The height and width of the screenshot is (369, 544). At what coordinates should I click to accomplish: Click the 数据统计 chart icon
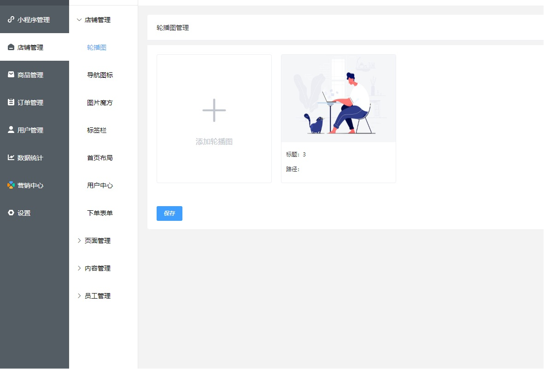[x=11, y=157]
